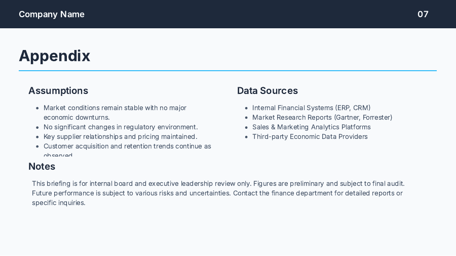
Task: Select the 'Figures are preliminary' sentence
Action: pos(329,184)
